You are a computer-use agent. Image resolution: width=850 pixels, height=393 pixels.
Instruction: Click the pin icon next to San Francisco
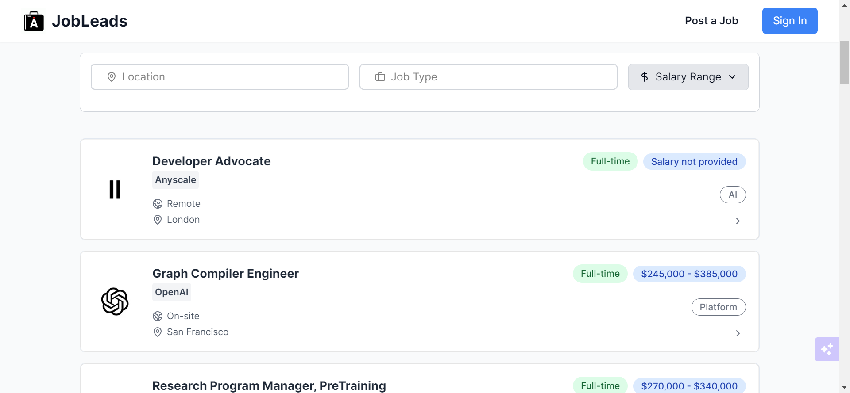point(158,332)
